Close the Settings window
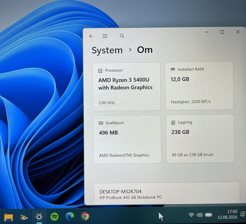 point(238,32)
